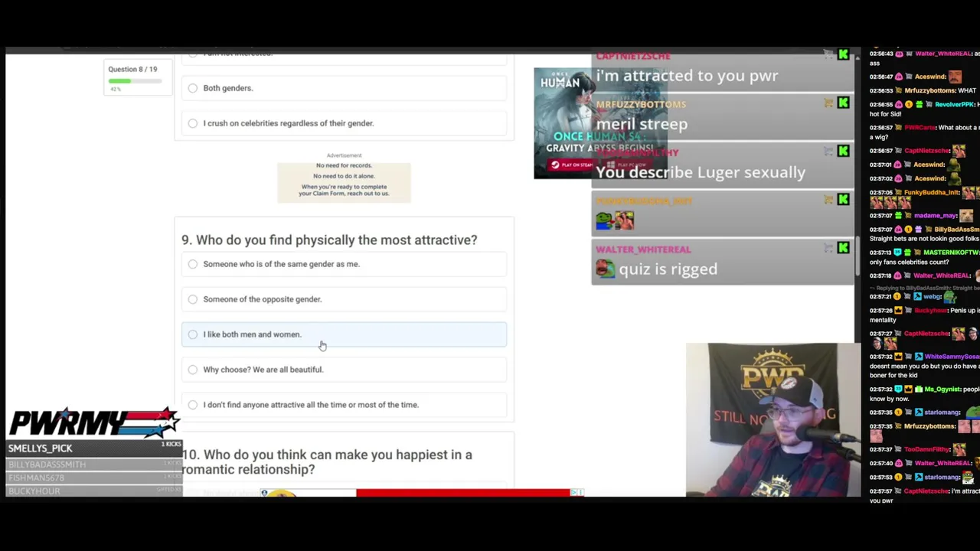The width and height of the screenshot is (980, 551).
Task: Open the claim form advertisement text
Action: click(344, 182)
